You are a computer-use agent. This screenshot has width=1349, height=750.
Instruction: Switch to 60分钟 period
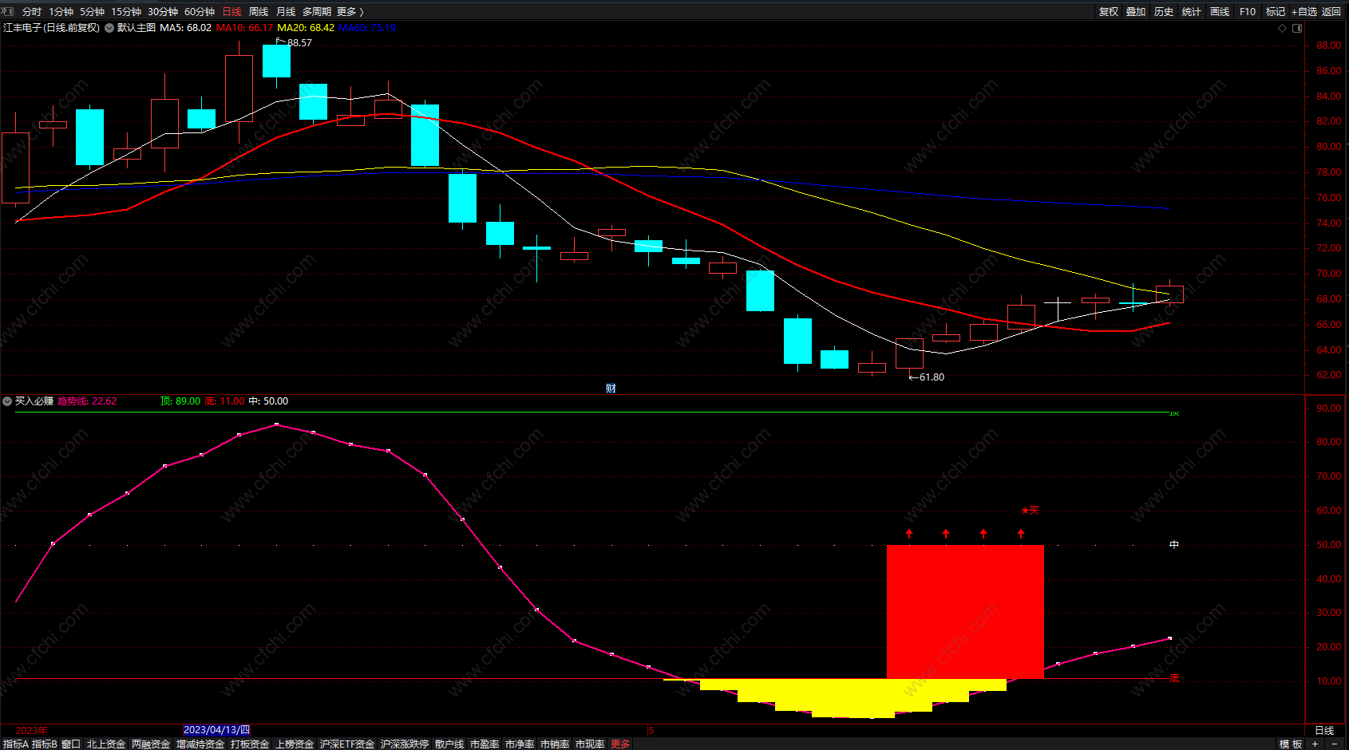point(200,11)
